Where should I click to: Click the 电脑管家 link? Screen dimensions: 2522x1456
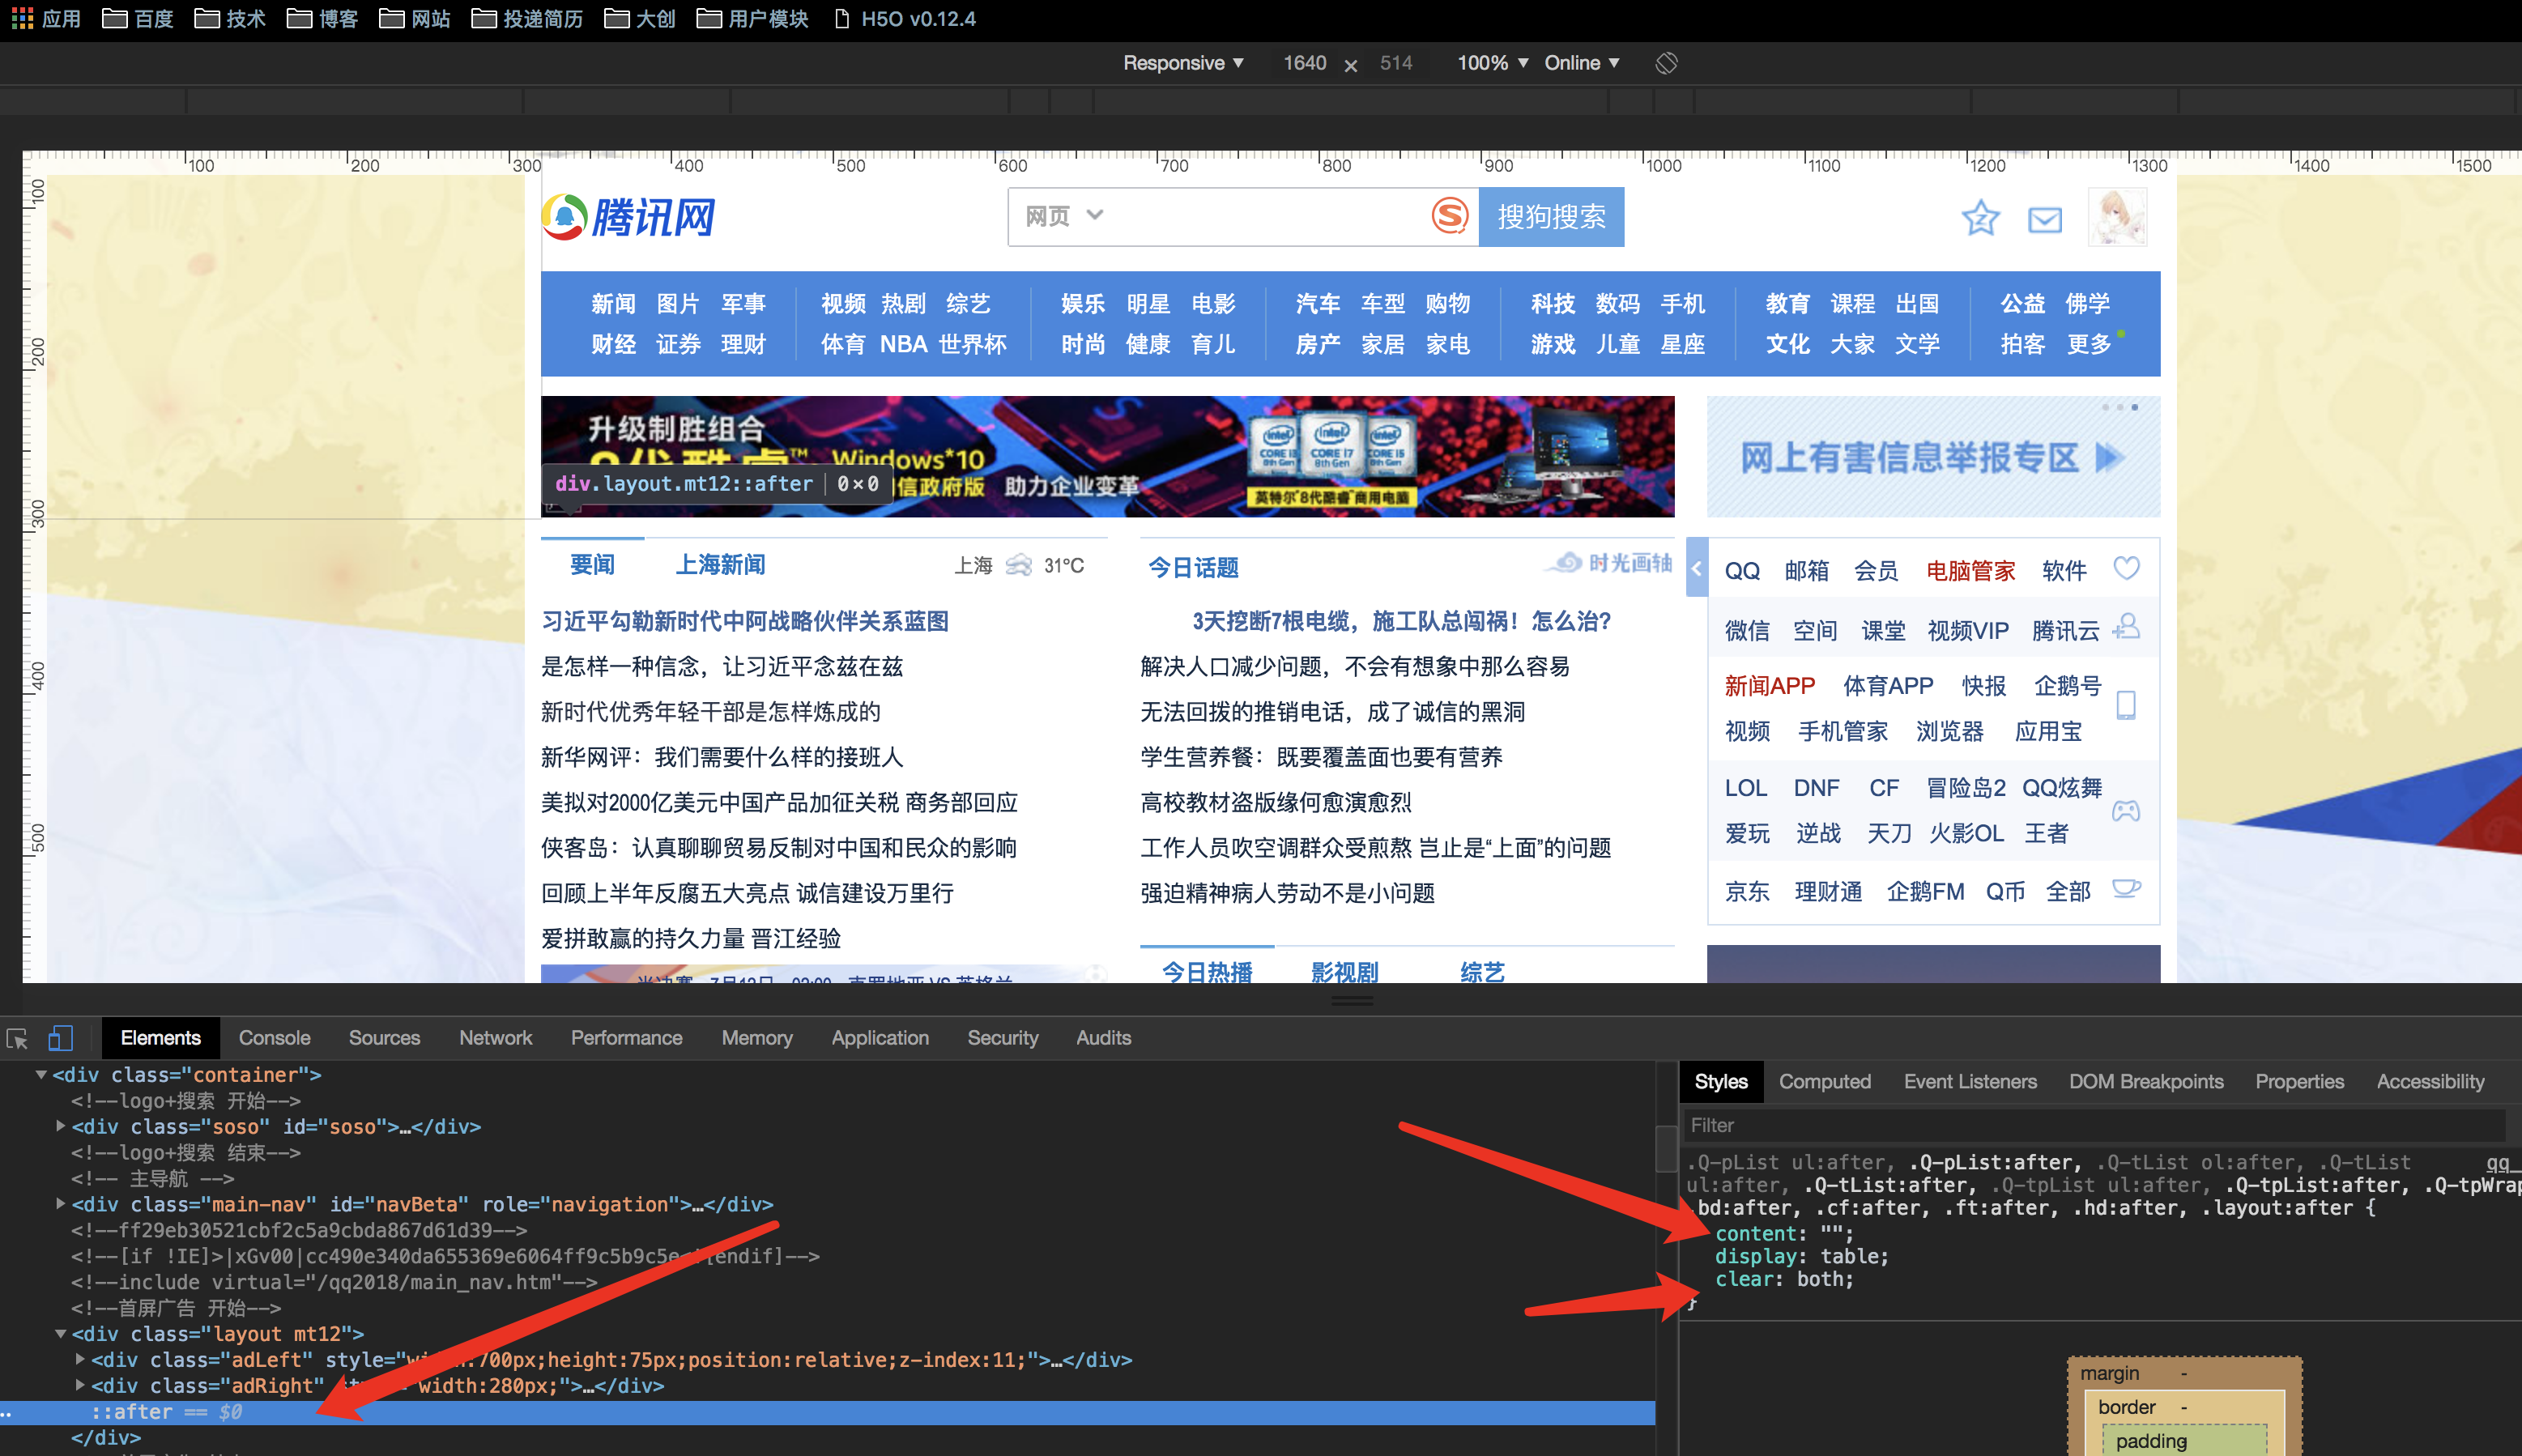(x=1970, y=571)
